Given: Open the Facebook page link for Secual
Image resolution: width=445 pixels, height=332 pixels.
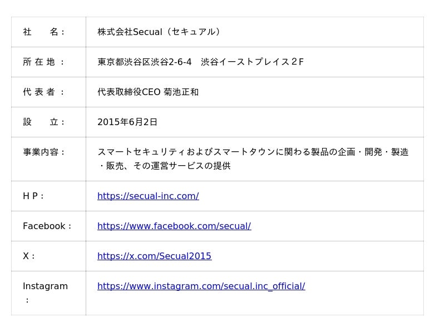Looking at the screenshot, I should pyautogui.click(x=174, y=226).
